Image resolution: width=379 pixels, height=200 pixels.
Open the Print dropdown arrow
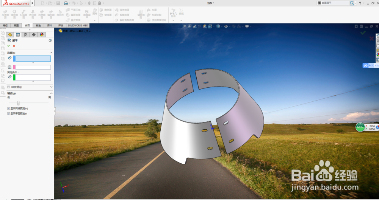(70, 3)
